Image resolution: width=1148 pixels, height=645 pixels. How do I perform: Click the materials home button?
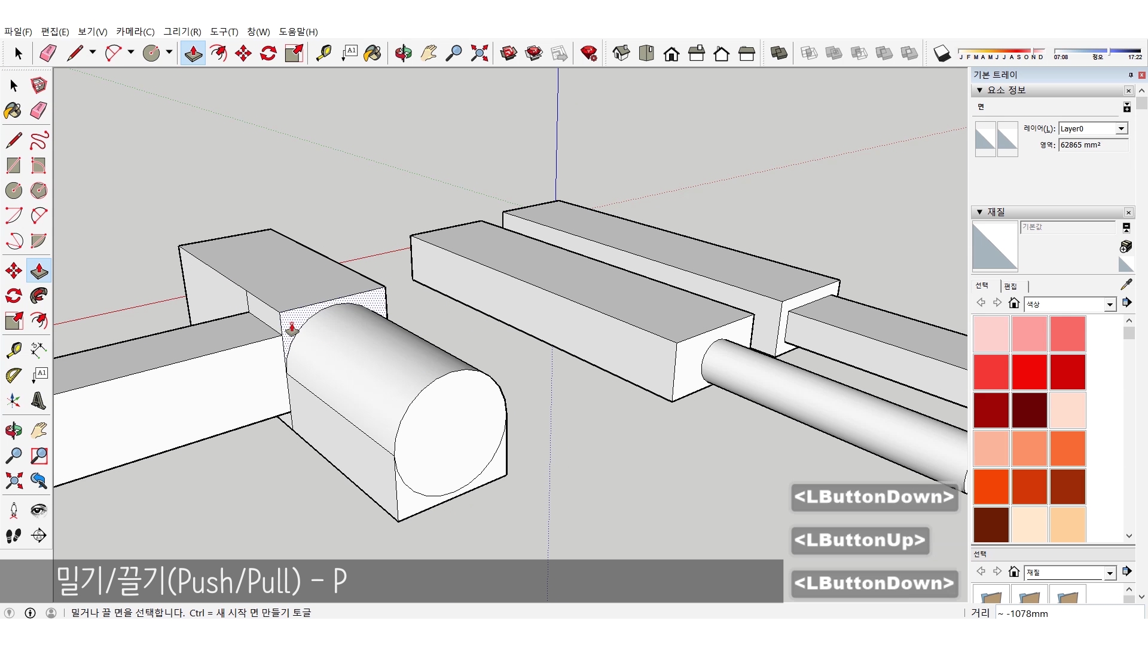[x=1013, y=303]
